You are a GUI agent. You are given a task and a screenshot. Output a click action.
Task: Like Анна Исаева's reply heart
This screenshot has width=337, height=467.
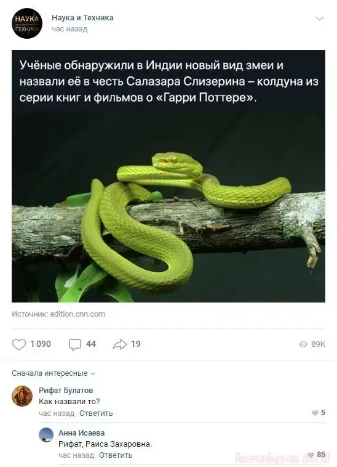click(311, 455)
